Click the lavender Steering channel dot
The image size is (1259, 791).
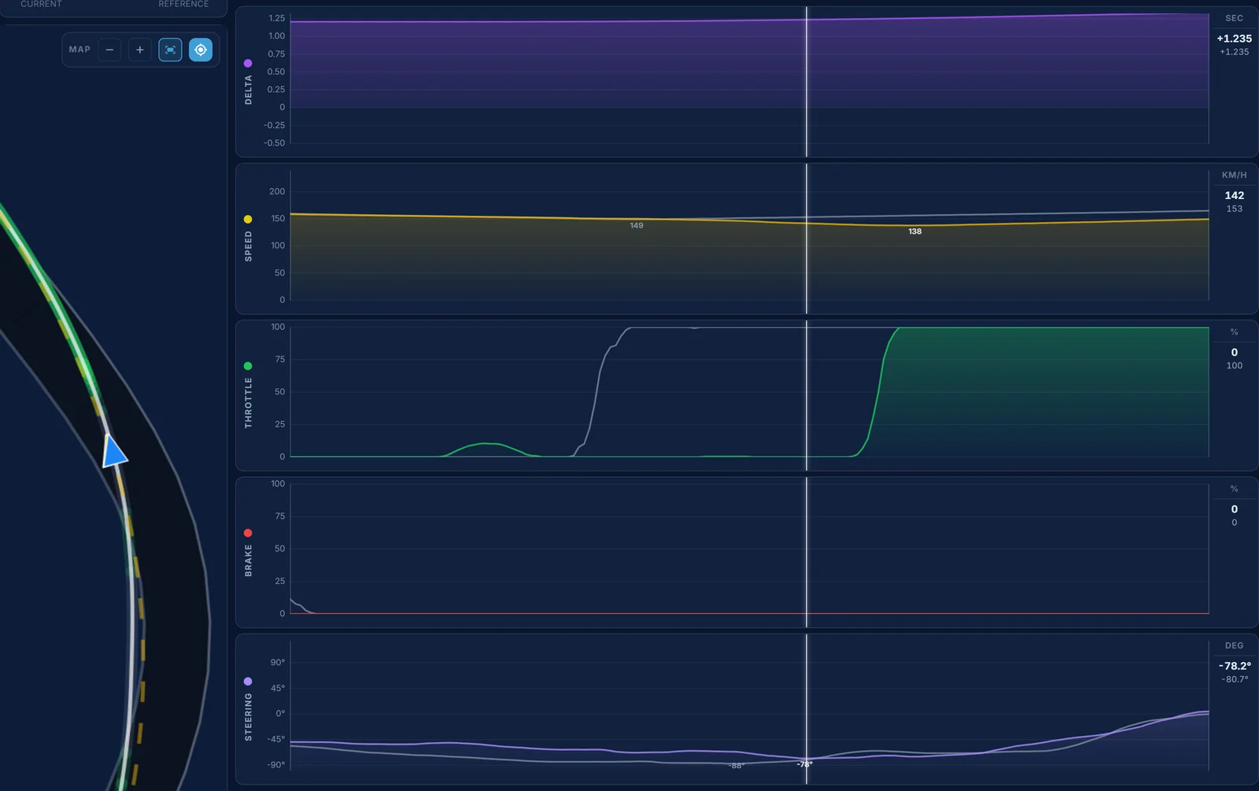click(248, 682)
